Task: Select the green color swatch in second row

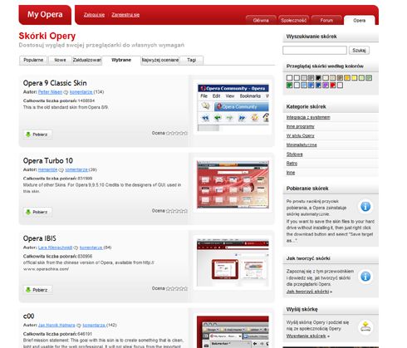Action: tap(289, 86)
